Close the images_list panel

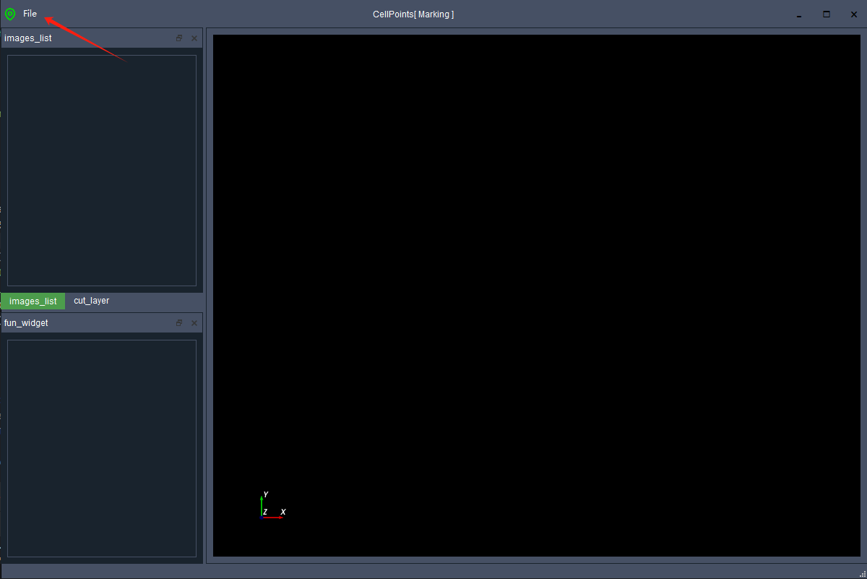click(194, 38)
